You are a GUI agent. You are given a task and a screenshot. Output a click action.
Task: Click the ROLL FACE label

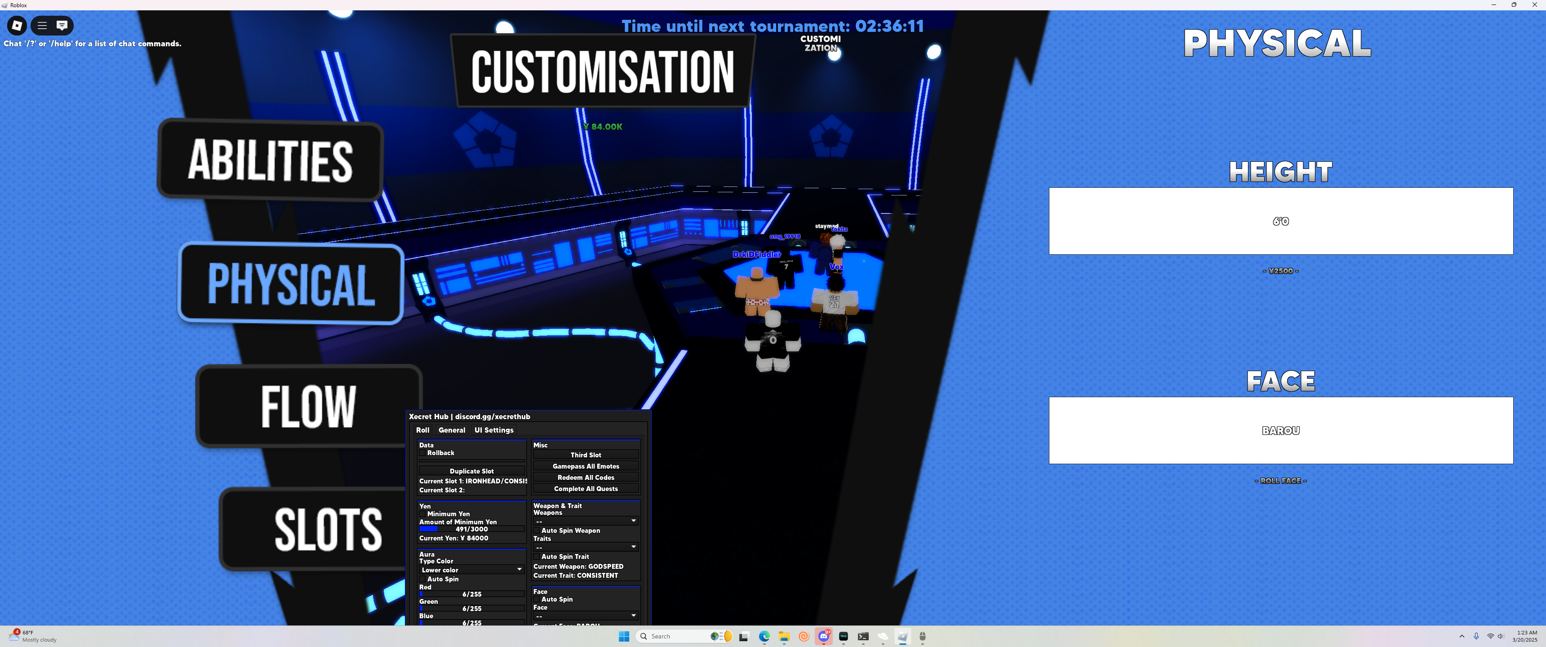coord(1280,481)
